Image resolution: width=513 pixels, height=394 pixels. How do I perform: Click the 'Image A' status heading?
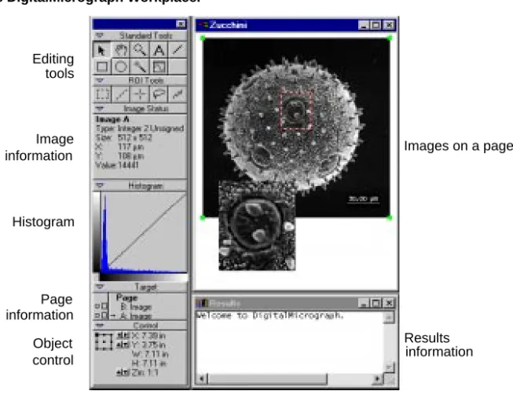click(x=112, y=119)
